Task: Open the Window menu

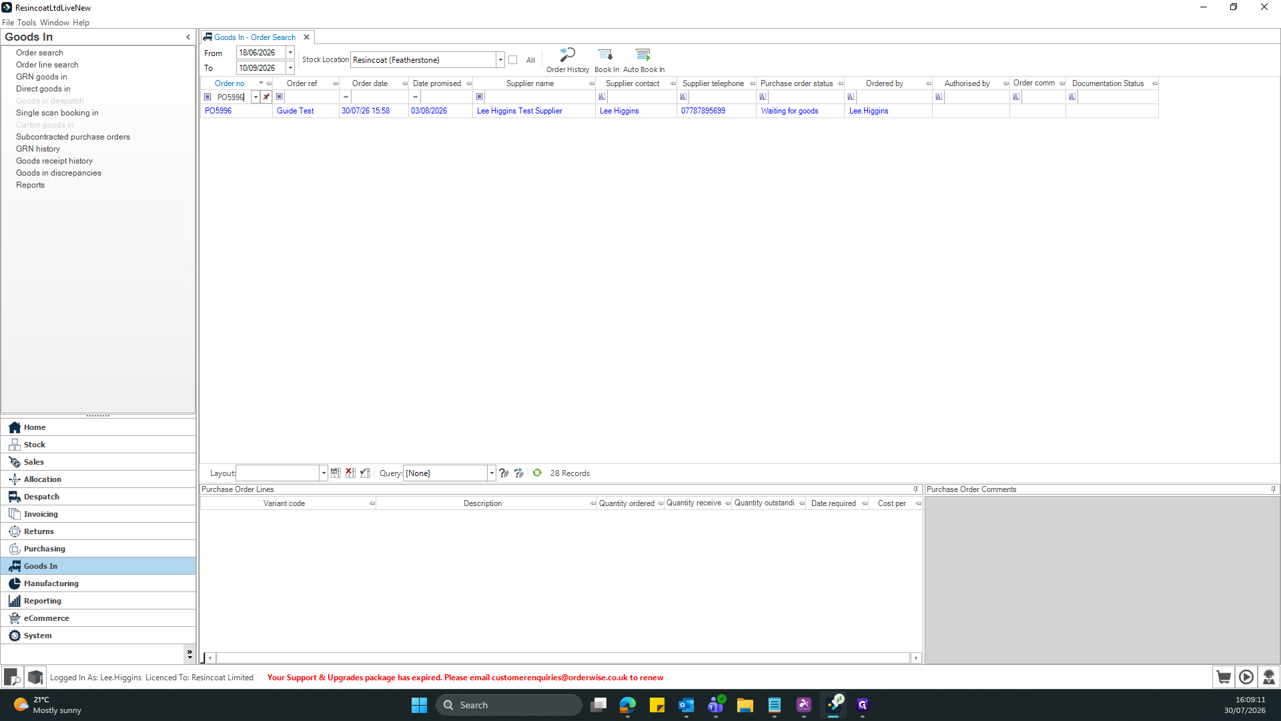Action: tap(55, 22)
